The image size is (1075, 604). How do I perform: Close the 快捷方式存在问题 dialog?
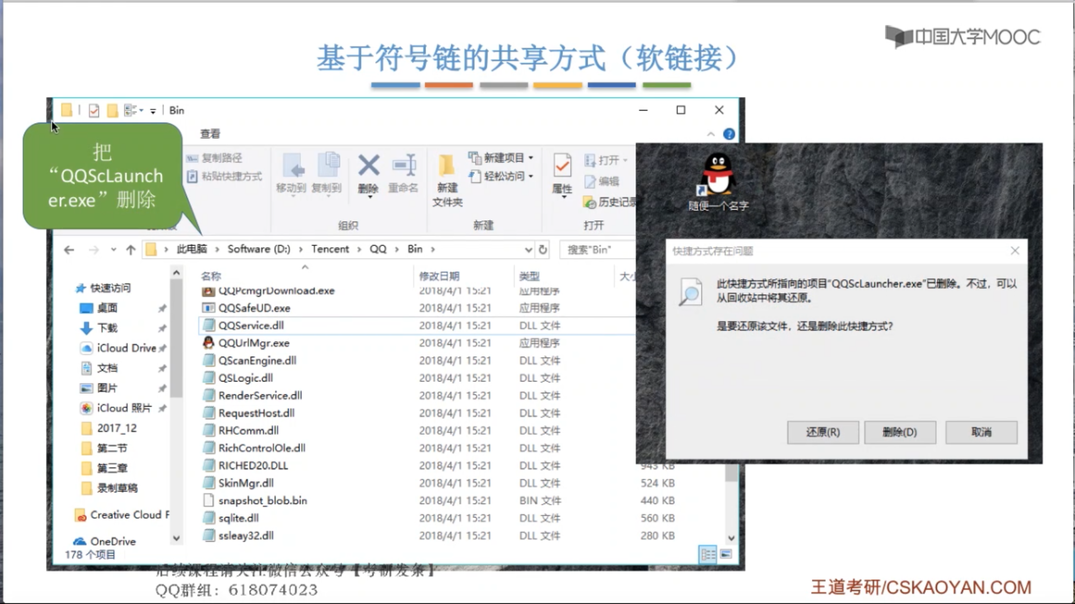click(1015, 251)
